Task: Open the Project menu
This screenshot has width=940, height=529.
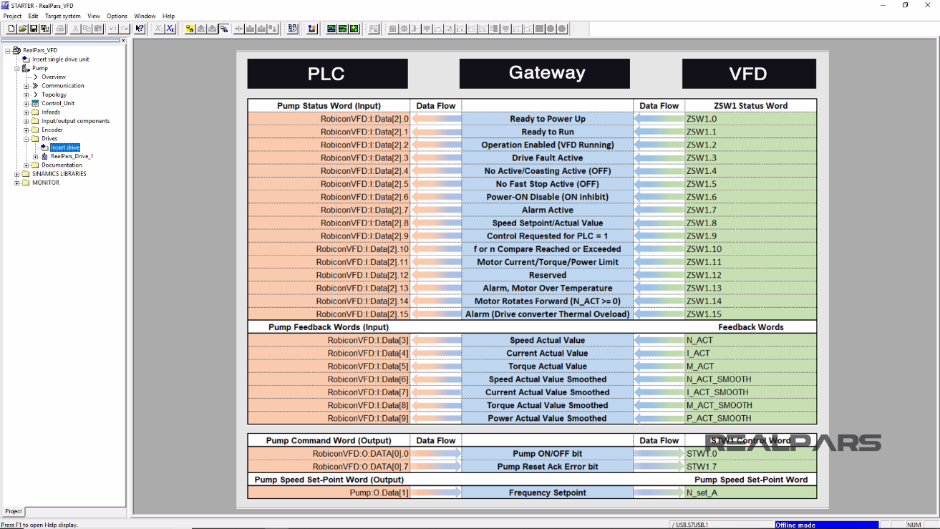Action: (13, 16)
